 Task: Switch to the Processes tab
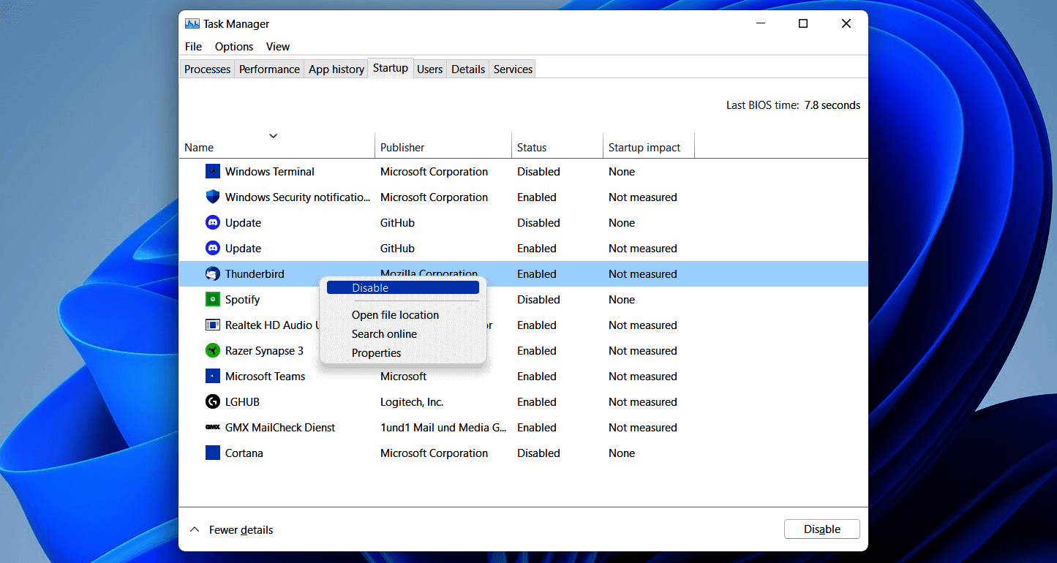206,68
